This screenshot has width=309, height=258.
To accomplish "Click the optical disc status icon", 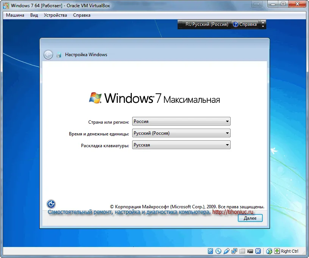I will 218,251.
